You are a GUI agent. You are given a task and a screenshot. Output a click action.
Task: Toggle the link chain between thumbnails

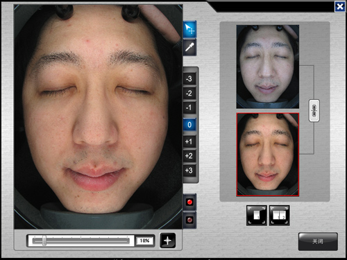(314, 110)
